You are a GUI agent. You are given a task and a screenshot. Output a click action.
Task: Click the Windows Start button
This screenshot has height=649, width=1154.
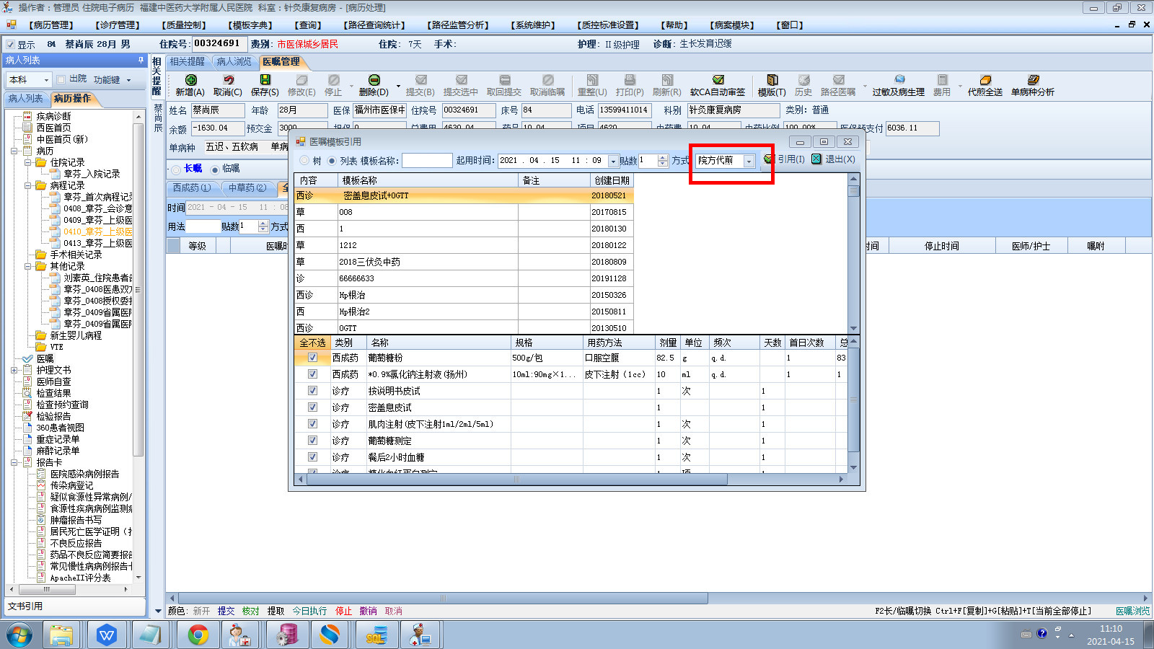[x=19, y=635]
